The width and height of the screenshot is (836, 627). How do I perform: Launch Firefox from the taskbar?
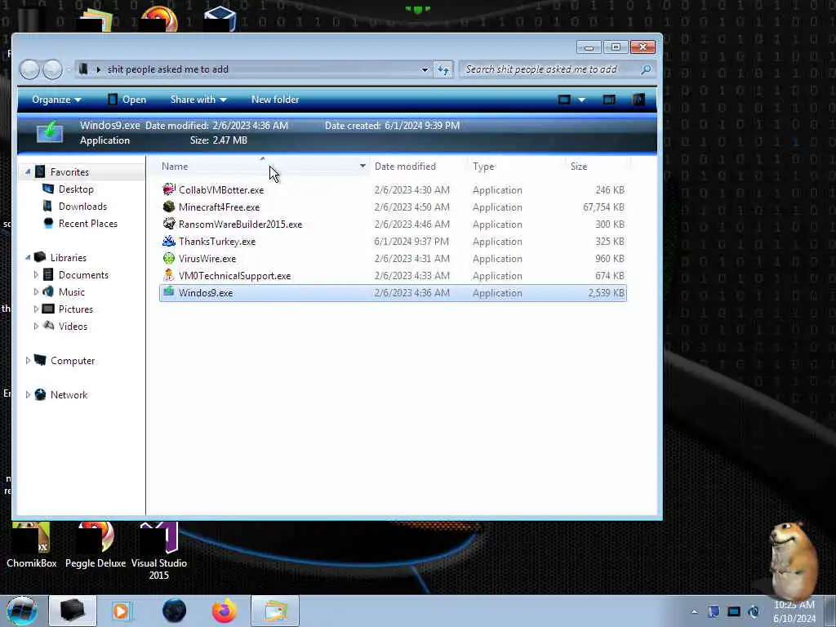tap(224, 611)
